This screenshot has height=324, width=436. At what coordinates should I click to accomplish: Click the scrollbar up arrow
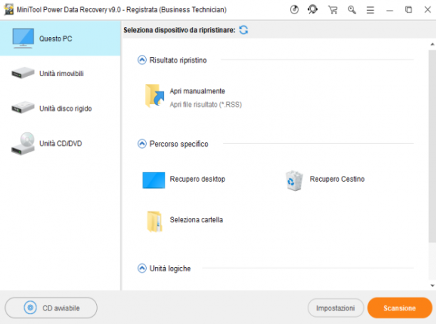coord(432,44)
